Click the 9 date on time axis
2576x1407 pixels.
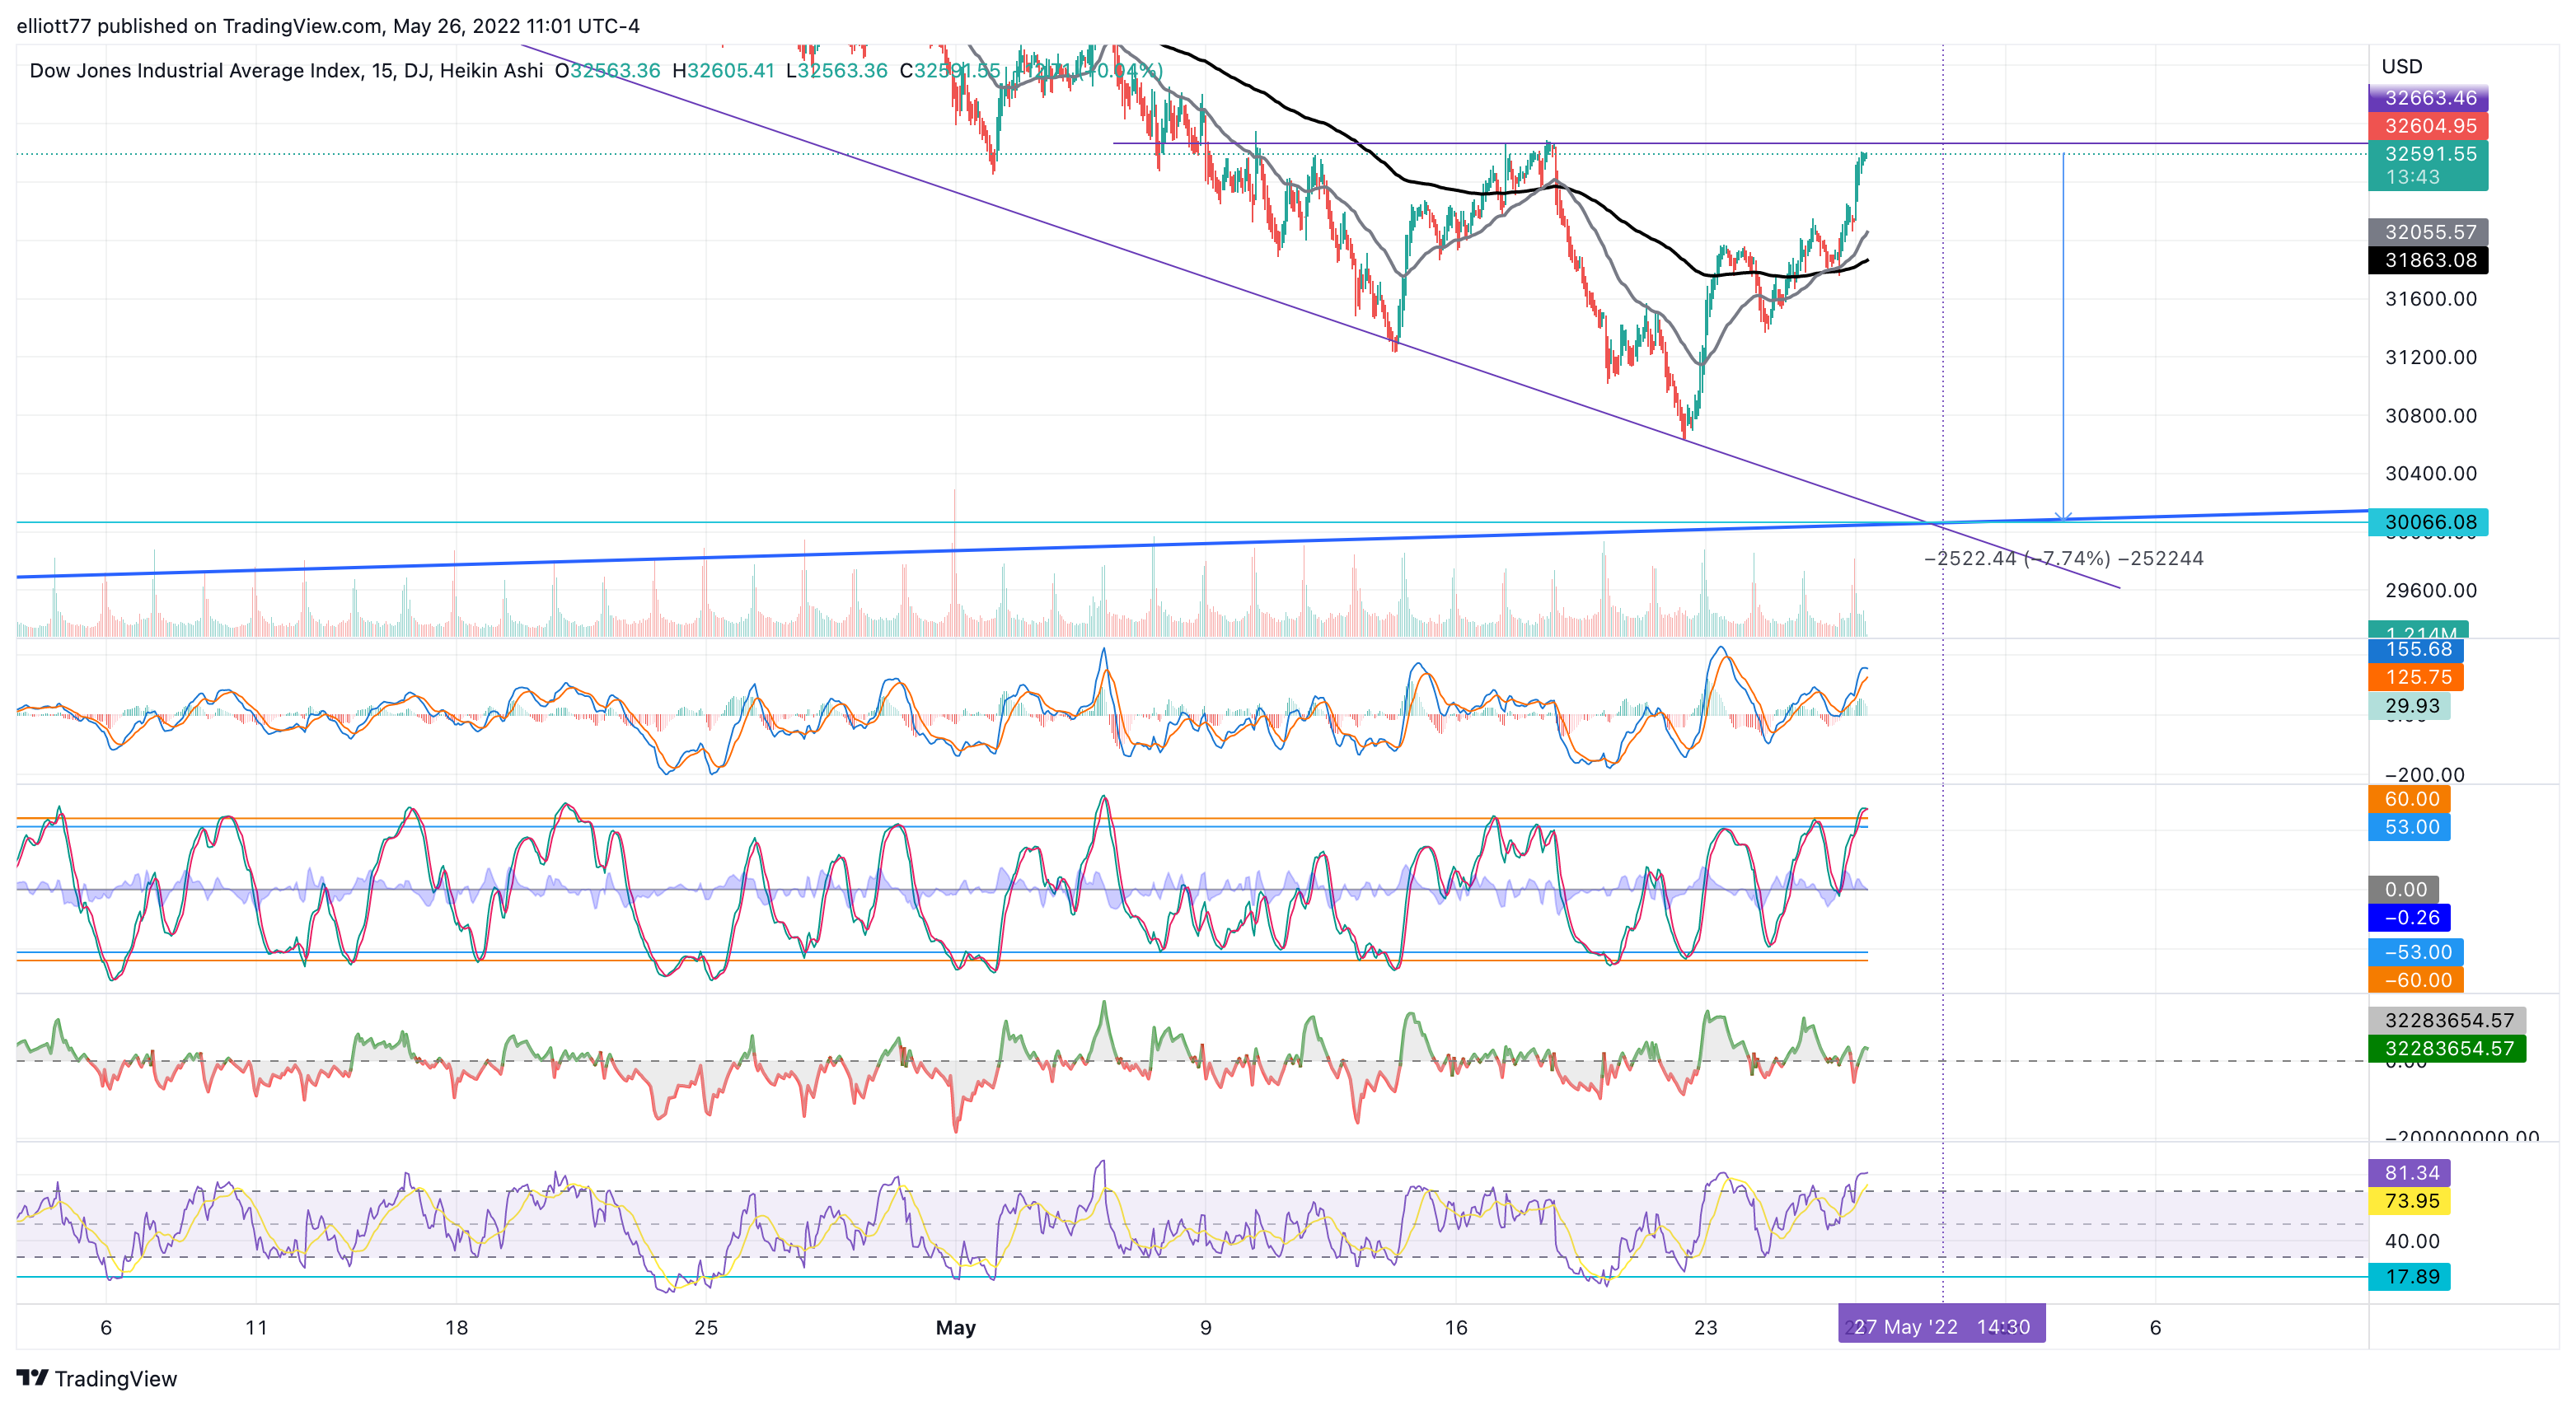pyautogui.click(x=1206, y=1328)
